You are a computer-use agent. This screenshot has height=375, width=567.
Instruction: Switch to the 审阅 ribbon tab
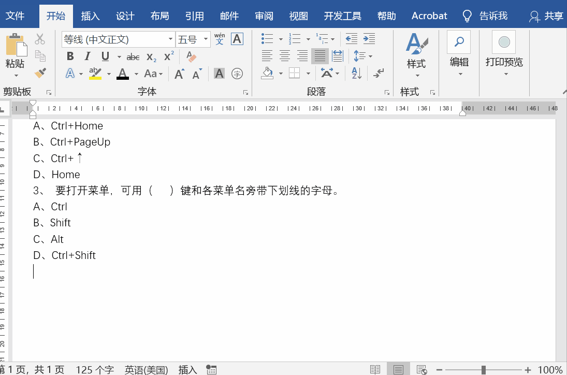point(264,16)
